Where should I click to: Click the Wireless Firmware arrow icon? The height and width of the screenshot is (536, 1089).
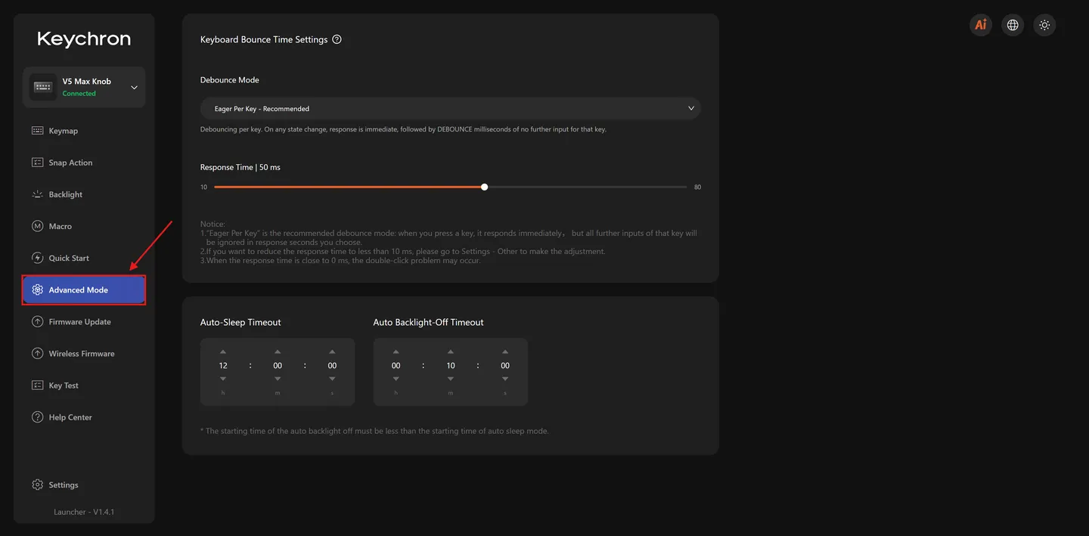point(37,353)
